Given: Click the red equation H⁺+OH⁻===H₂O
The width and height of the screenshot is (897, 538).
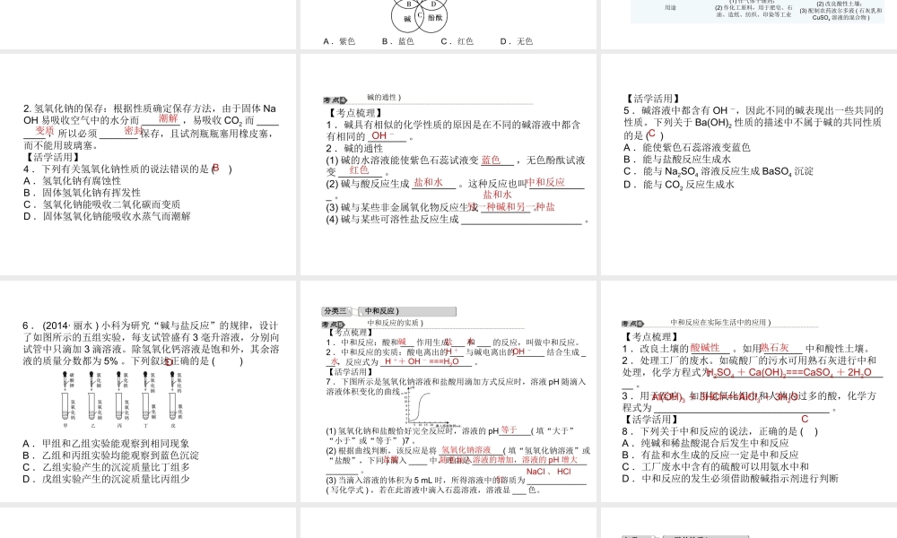Looking at the screenshot, I should pyautogui.click(x=422, y=362).
